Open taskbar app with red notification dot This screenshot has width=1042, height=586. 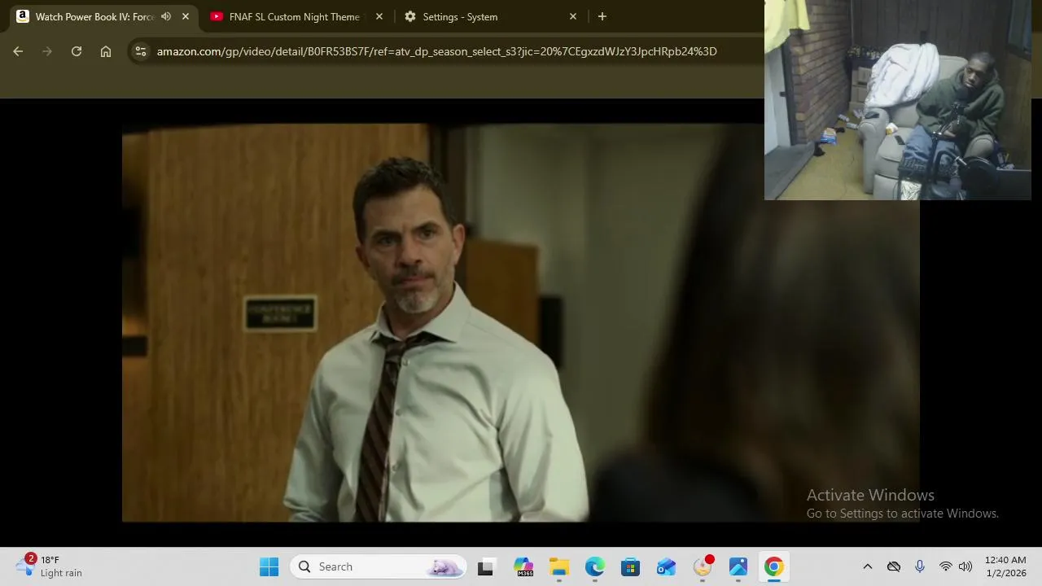click(x=703, y=566)
